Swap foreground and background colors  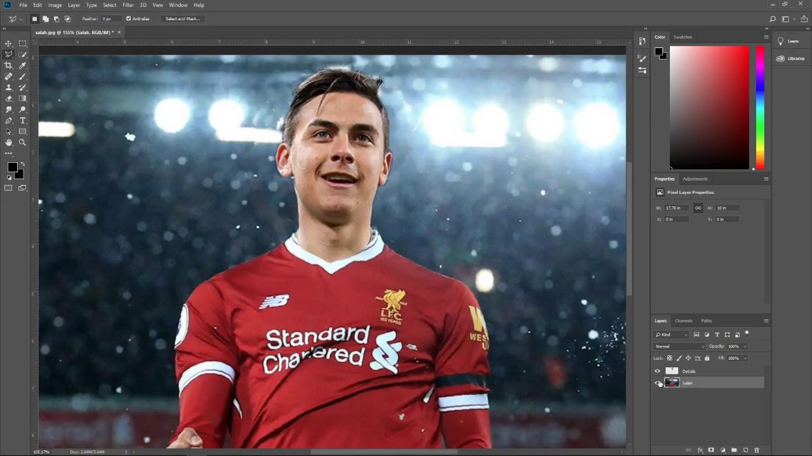[x=22, y=165]
